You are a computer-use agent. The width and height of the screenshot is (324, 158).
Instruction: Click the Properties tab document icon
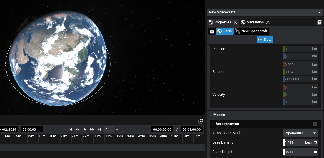tap(211, 22)
